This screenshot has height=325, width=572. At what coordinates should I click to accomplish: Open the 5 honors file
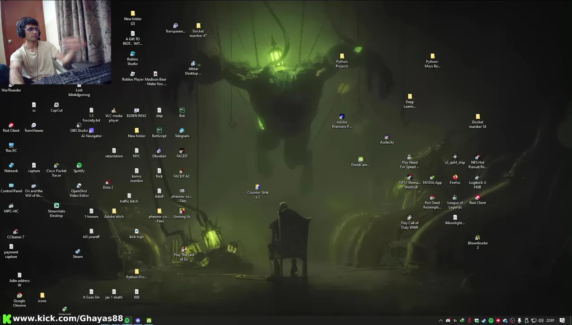pos(91,214)
